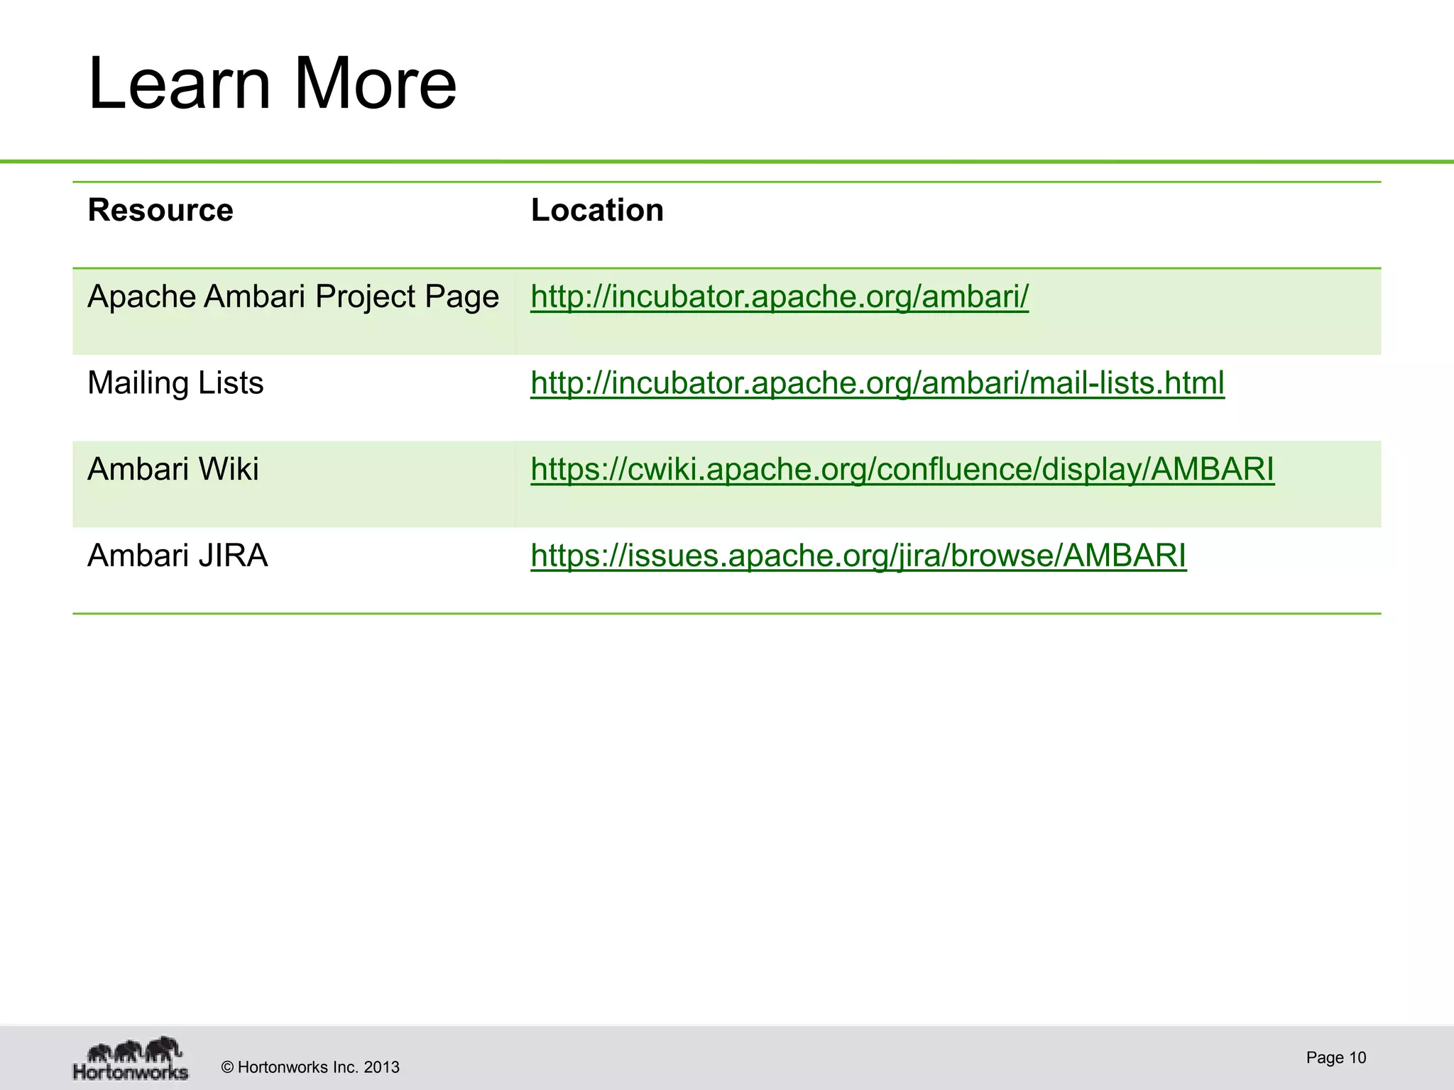
Task: Select the 'Learn More' slide title
Action: point(273,84)
